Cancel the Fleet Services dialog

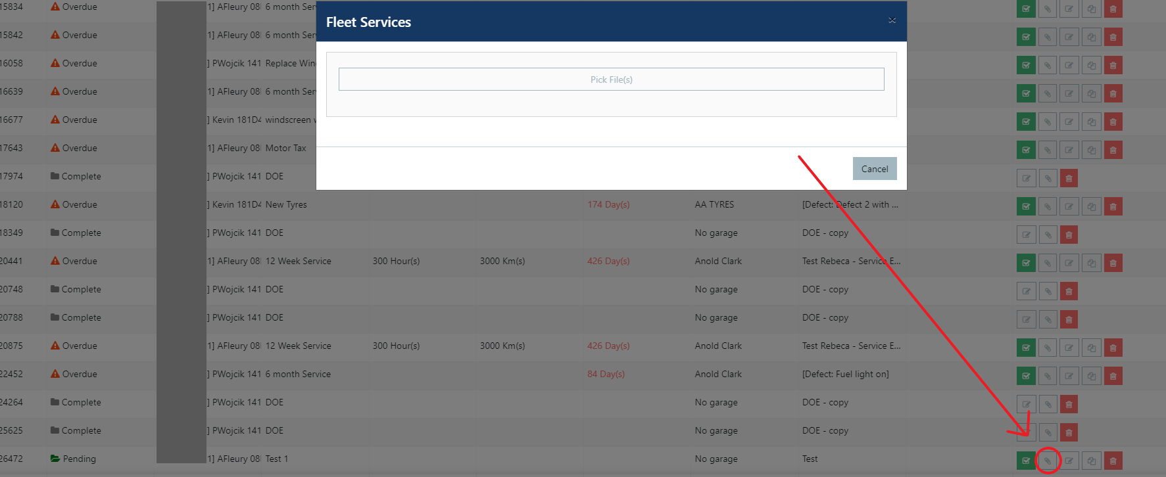pos(874,169)
